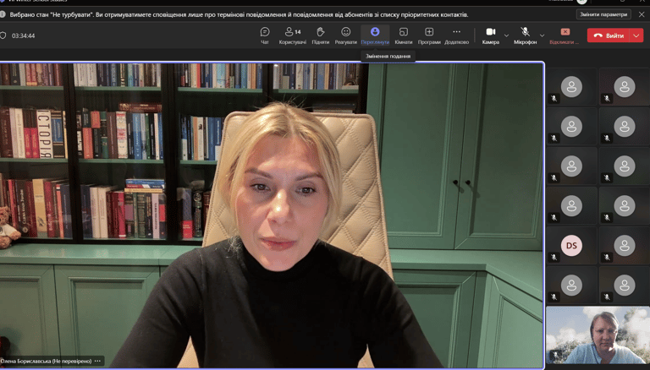
Task: Click the Змінення подання tooltip label
Action: click(388, 56)
